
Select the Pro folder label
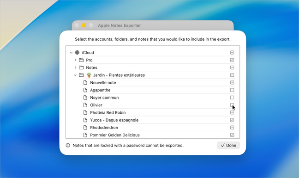[x=89, y=60]
